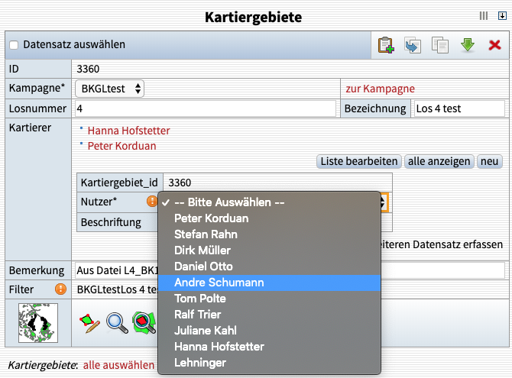Click the Bezeichnung field Los 4 test
This screenshot has height=378, width=512.
click(459, 108)
